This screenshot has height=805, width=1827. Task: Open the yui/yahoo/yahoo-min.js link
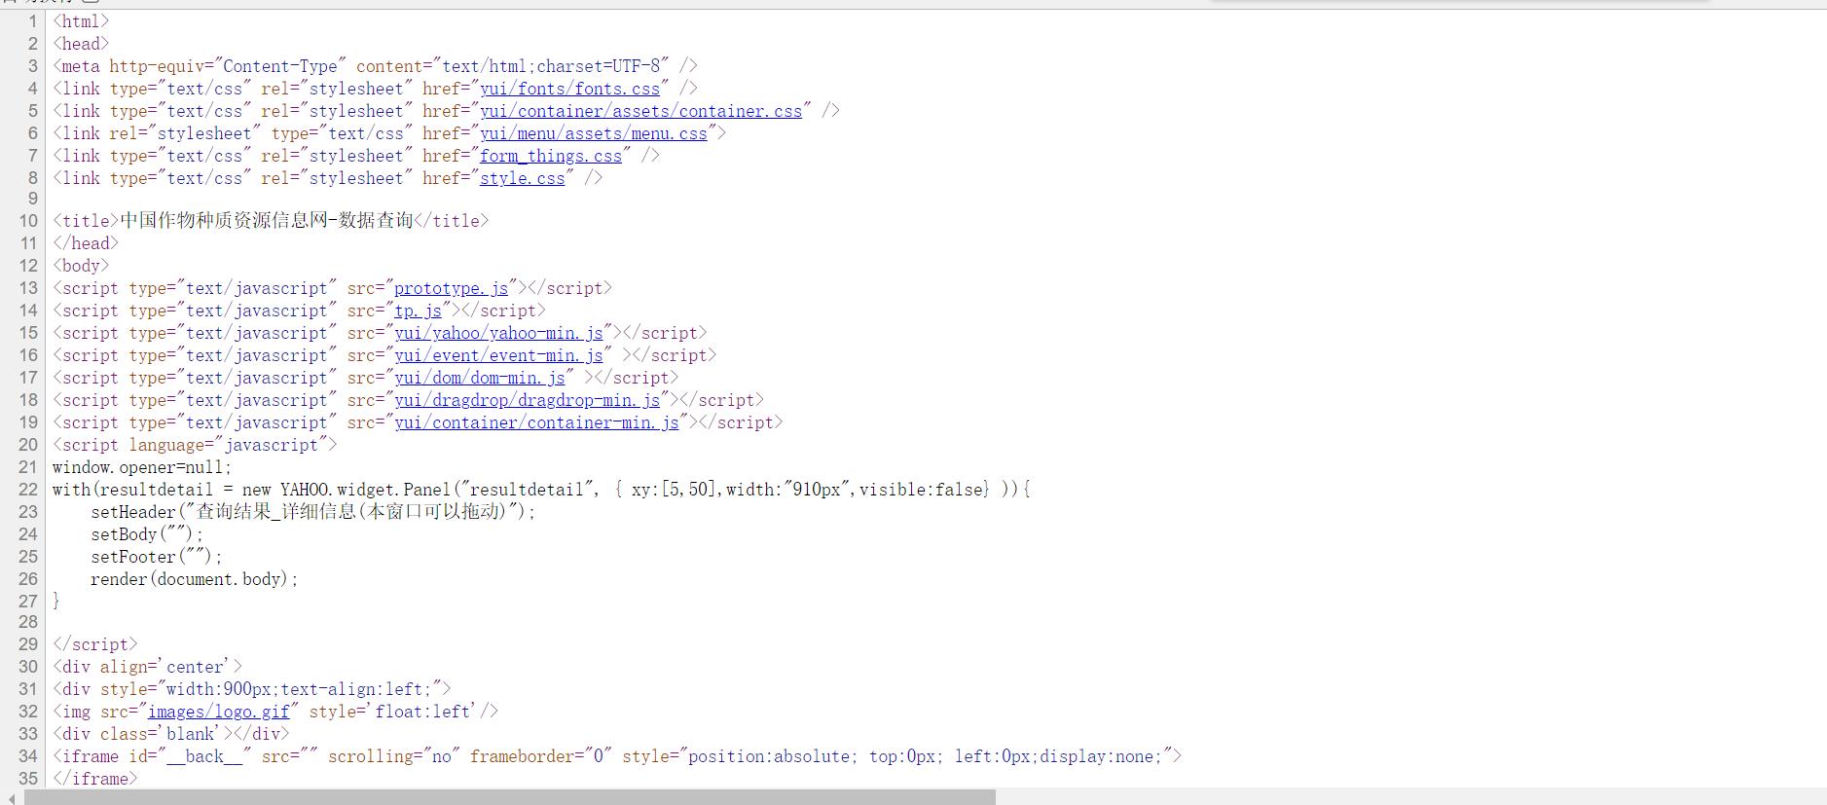point(498,333)
